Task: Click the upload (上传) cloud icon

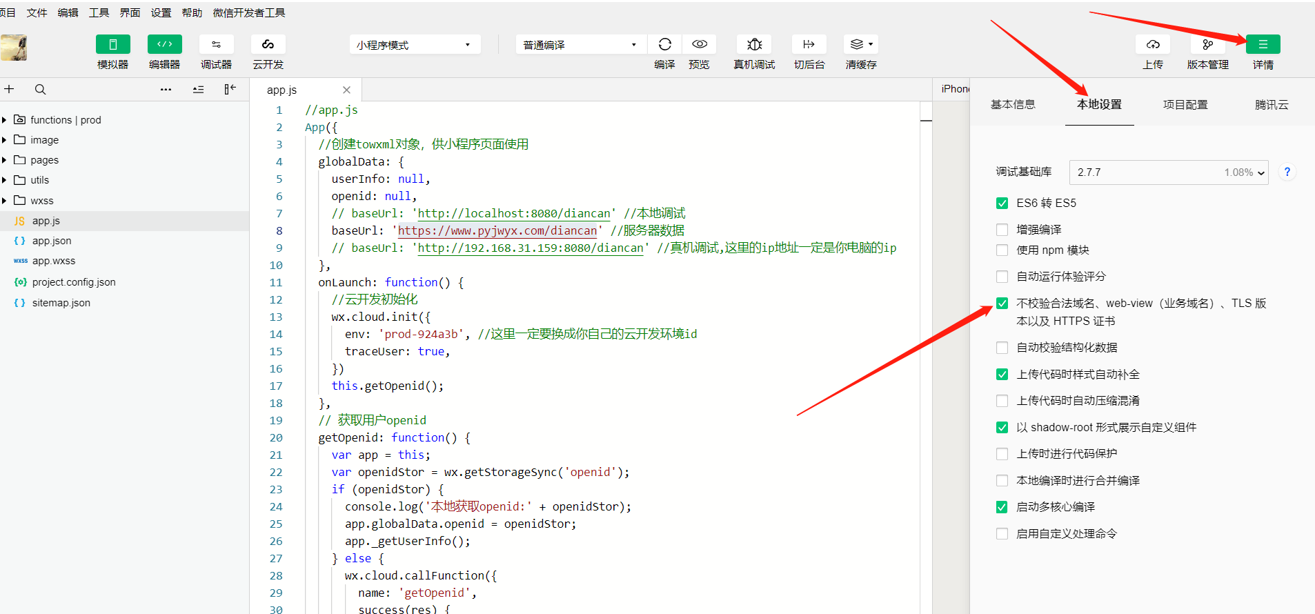Action: pyautogui.click(x=1153, y=44)
